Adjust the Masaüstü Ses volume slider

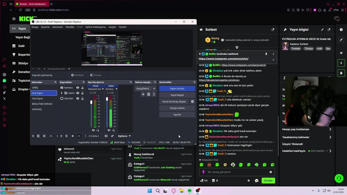[x=91, y=102]
